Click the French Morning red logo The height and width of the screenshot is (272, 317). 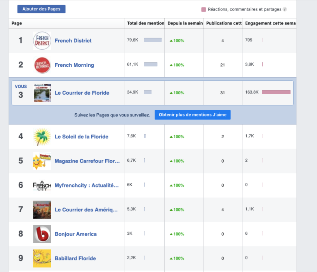pyautogui.click(x=42, y=65)
